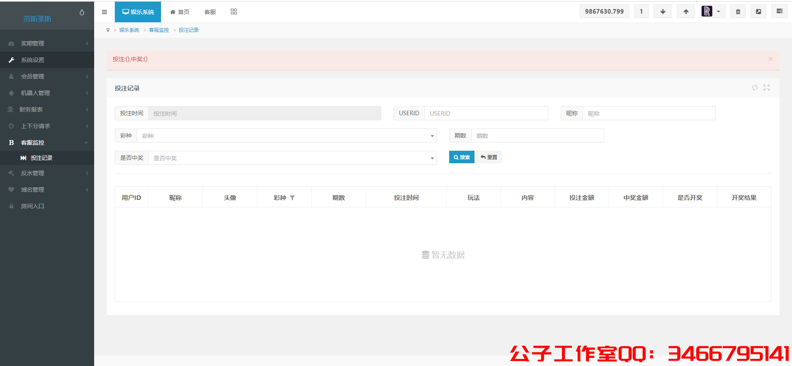
Task: Open the right-side panel list icon
Action: tap(780, 12)
